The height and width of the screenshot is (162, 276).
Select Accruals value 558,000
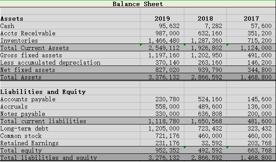coord(167,106)
